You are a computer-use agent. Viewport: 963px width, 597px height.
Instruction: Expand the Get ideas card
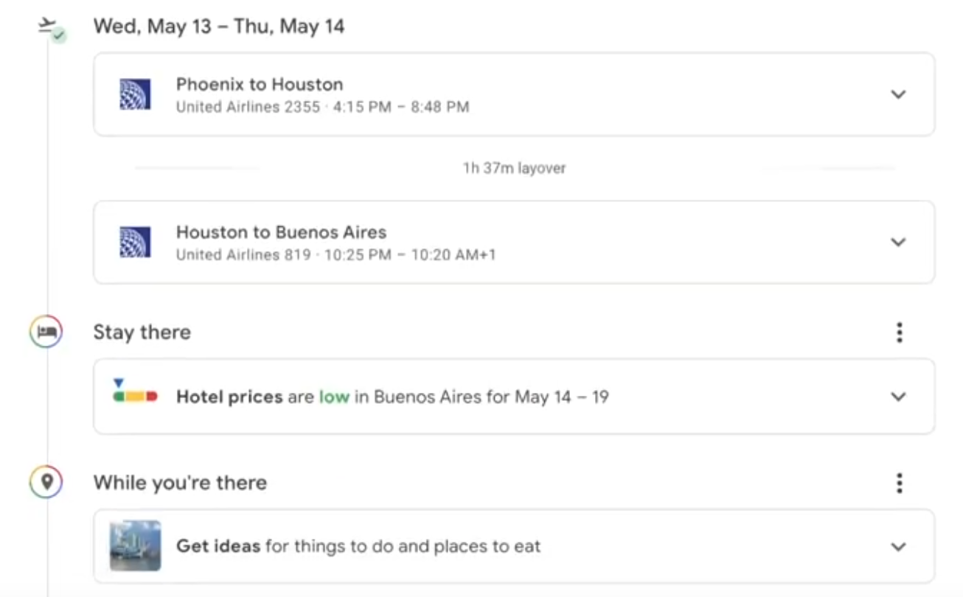[897, 547]
